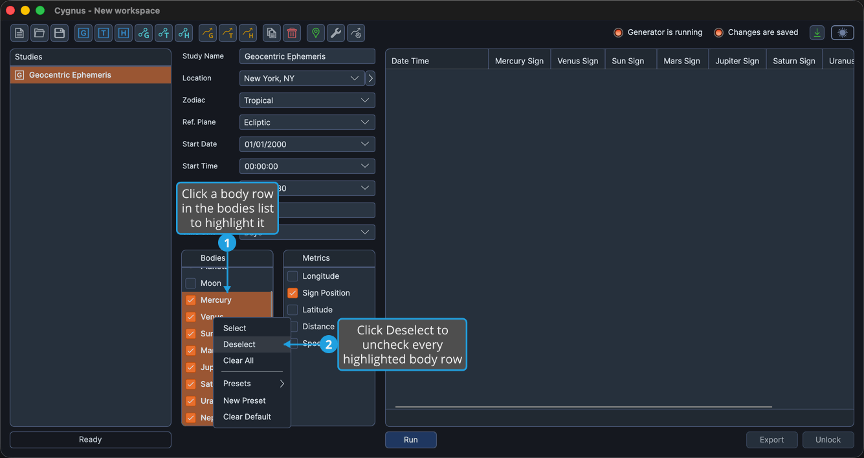Click the Study Name input field

tap(307, 56)
